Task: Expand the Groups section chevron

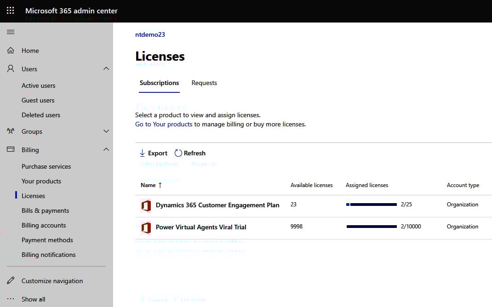Action: click(x=106, y=131)
